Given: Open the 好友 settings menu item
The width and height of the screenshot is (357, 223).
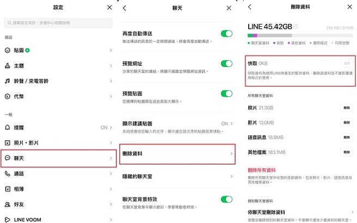Looking at the screenshot, I should tap(59, 205).
